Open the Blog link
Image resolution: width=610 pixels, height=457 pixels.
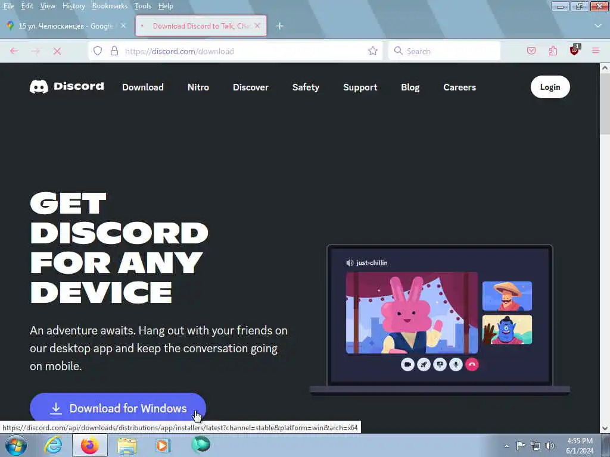[410, 87]
